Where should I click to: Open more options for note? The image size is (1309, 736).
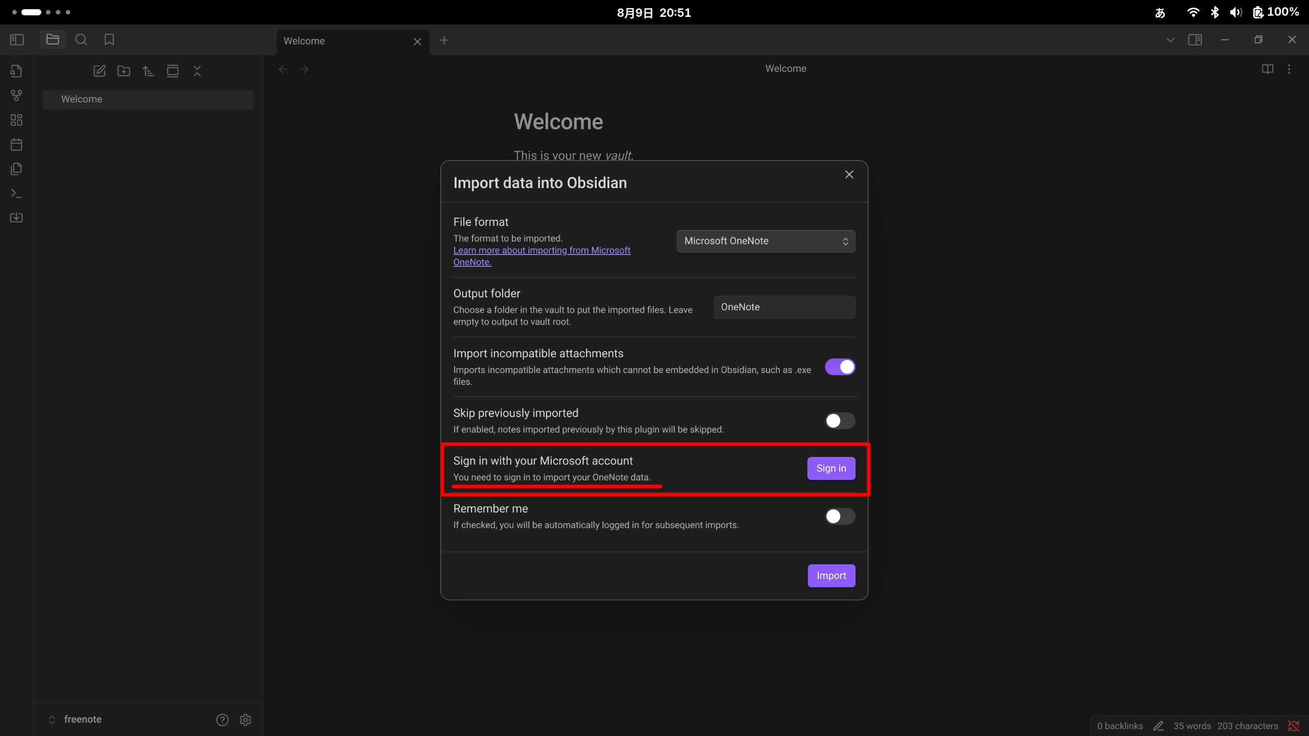point(1289,69)
